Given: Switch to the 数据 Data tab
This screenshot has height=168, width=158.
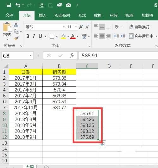Looking at the screenshot, I should 98,15.
